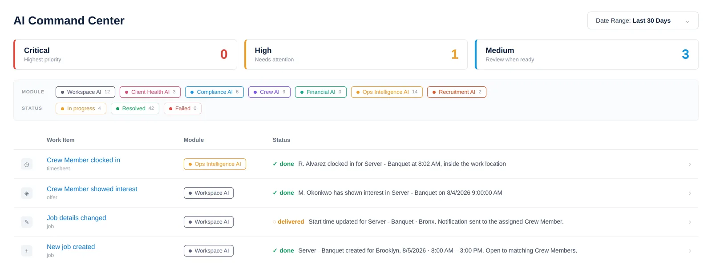Toggle the Client Health AI module filter

tap(150, 92)
